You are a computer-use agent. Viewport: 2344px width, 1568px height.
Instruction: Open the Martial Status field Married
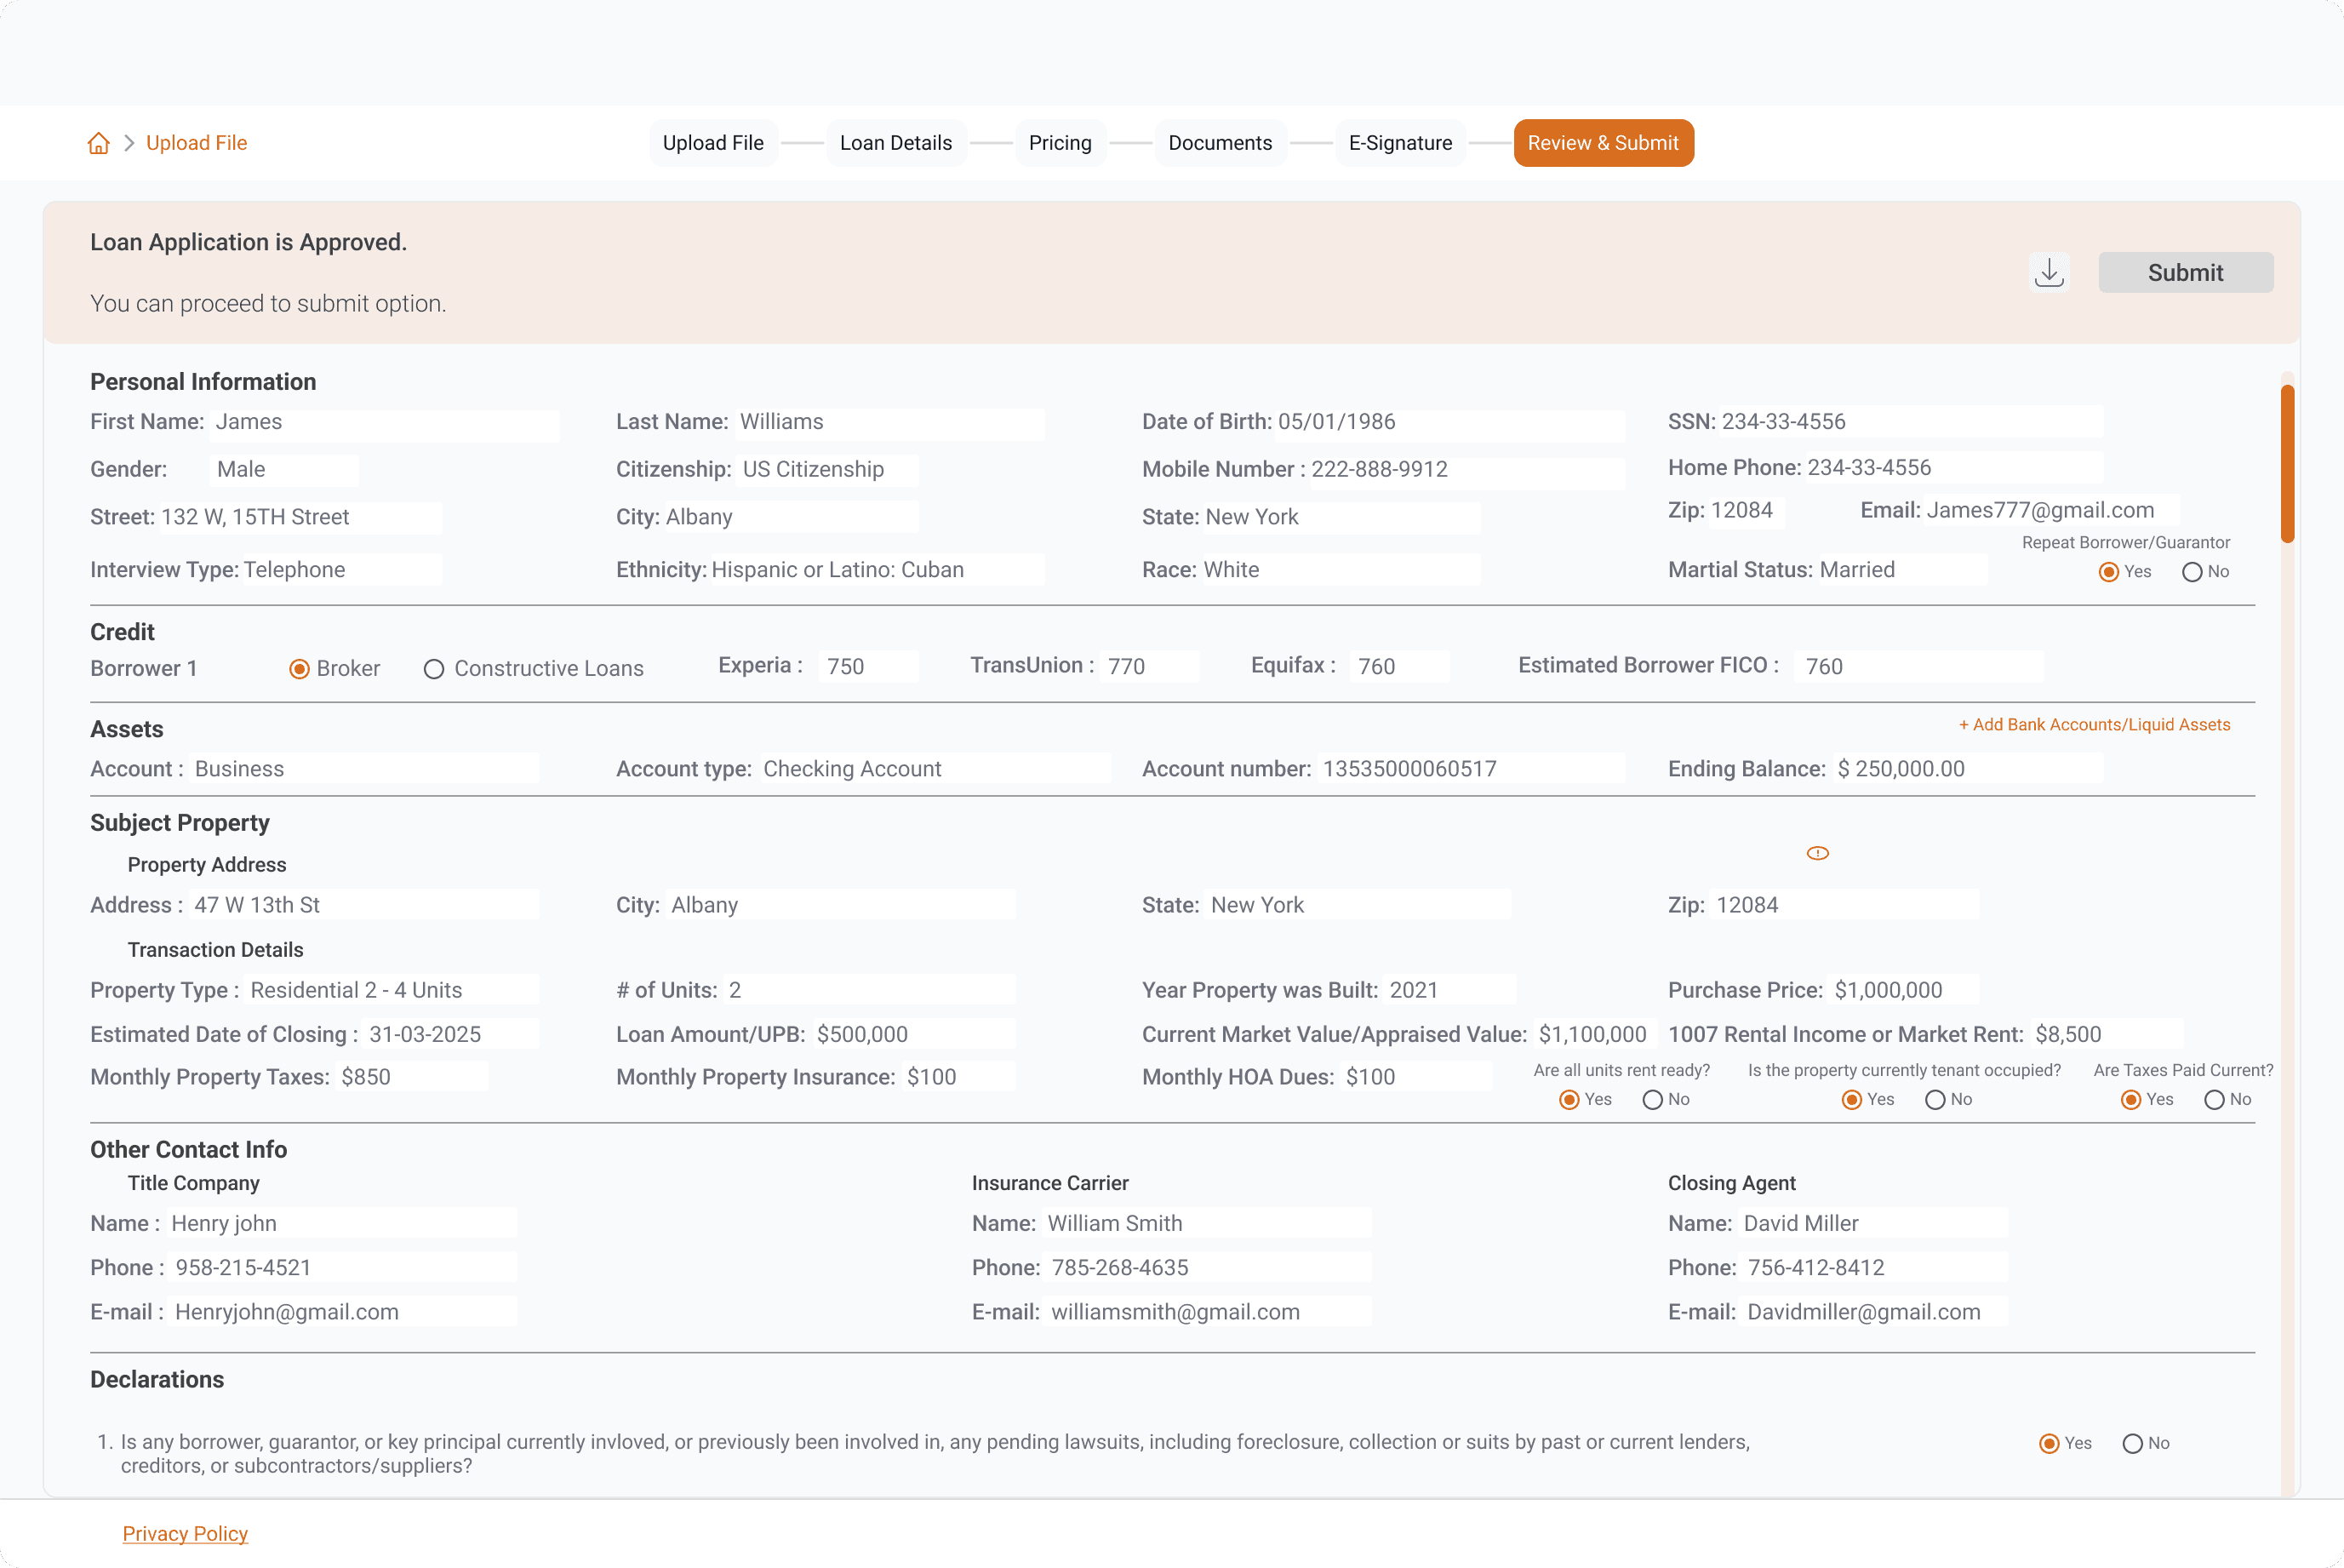1901,570
